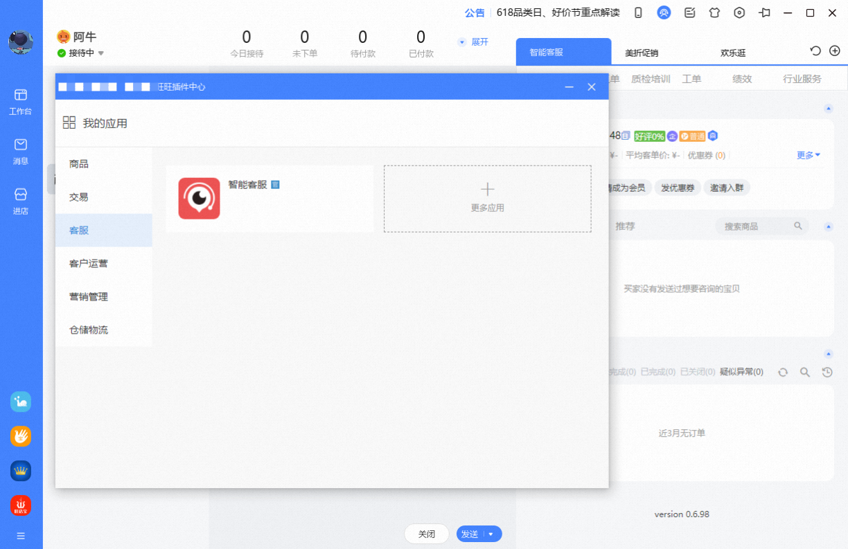Open the 智能客服 app icon in 我的应用

pos(199,199)
